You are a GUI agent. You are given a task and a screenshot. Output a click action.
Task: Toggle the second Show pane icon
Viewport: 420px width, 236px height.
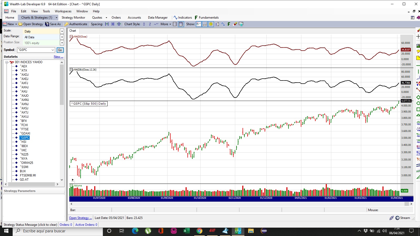[x=205, y=24]
